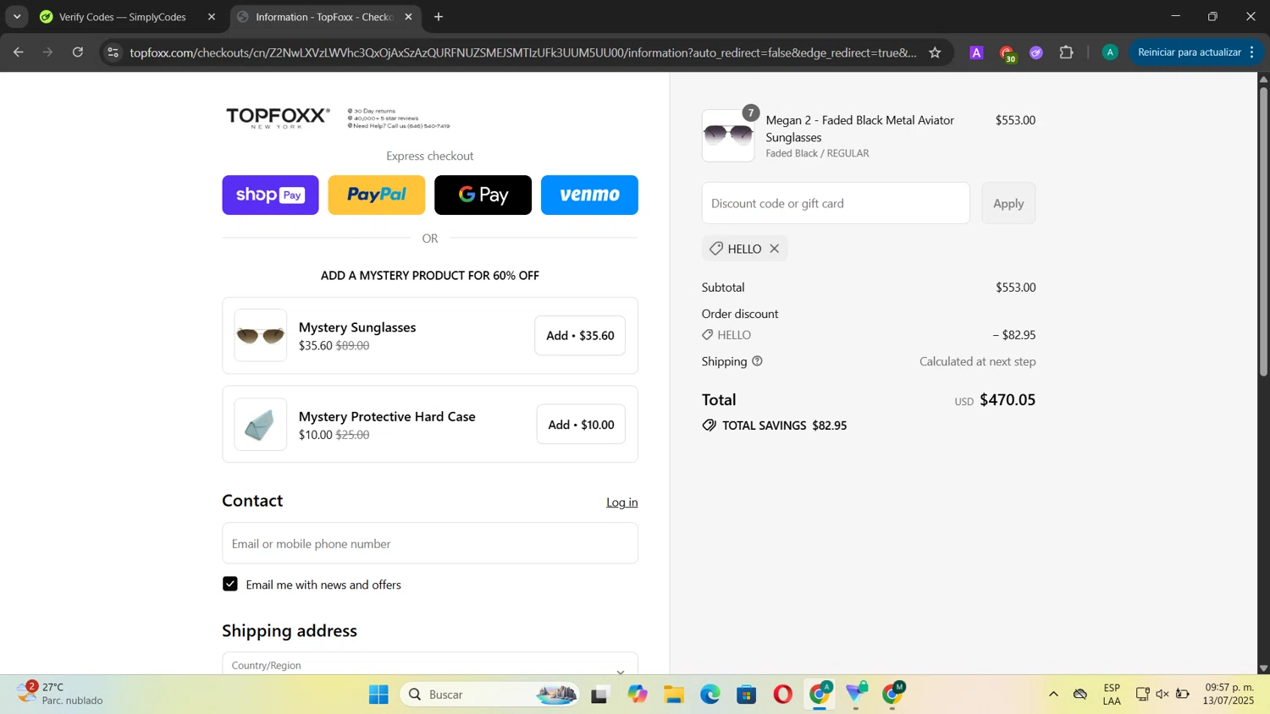Open the Extensions puzzle menu
This screenshot has height=714, width=1270.
[1067, 52]
